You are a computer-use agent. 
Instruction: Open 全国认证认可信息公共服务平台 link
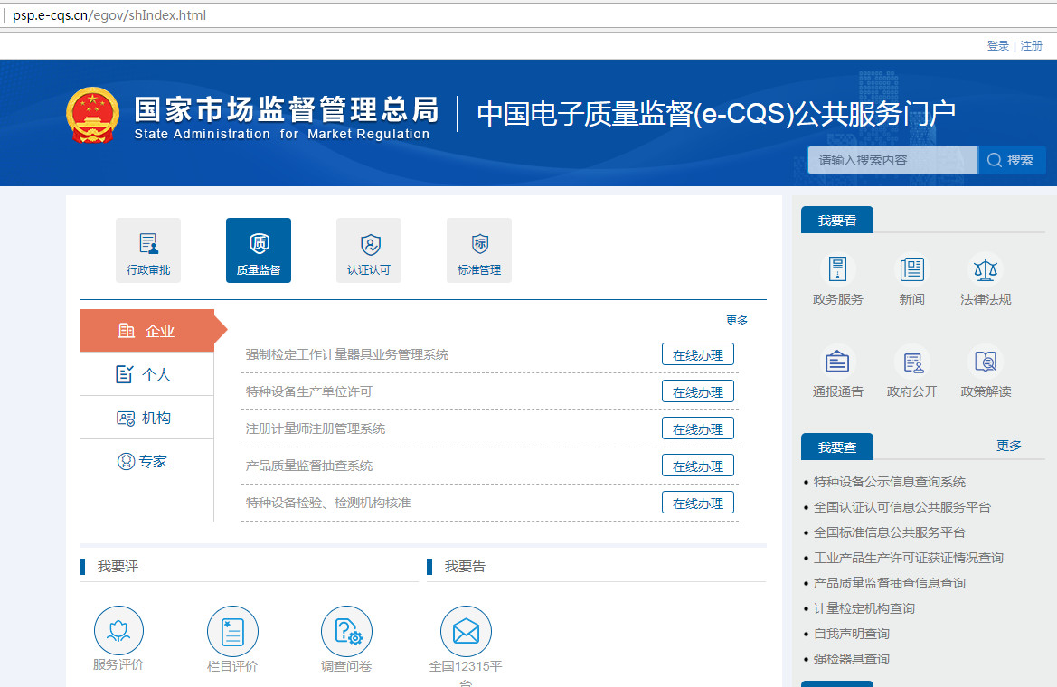[x=902, y=507]
